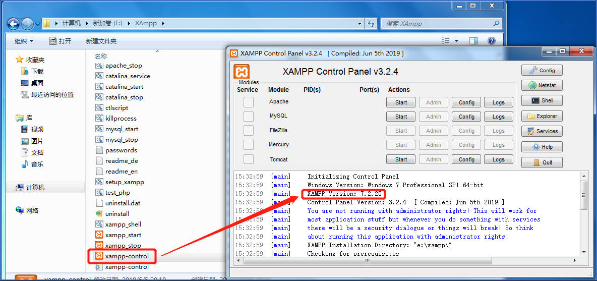Toggle the MySQL service checkbox
The image size is (597, 281).
(x=248, y=116)
